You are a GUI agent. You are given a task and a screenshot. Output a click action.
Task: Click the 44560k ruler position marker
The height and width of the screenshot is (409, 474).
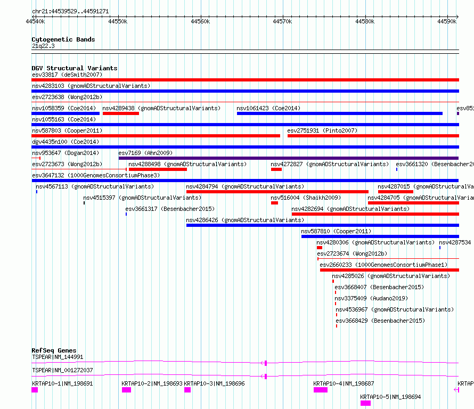200,21
